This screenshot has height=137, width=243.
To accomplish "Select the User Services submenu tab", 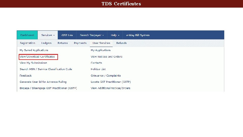I will (101, 43).
